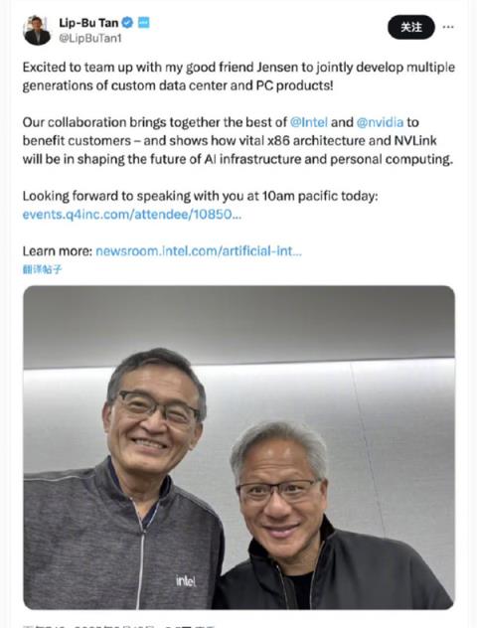Click the 'Excited to team up' paragraph
Viewport: 477px width, 628px height.
point(238,77)
